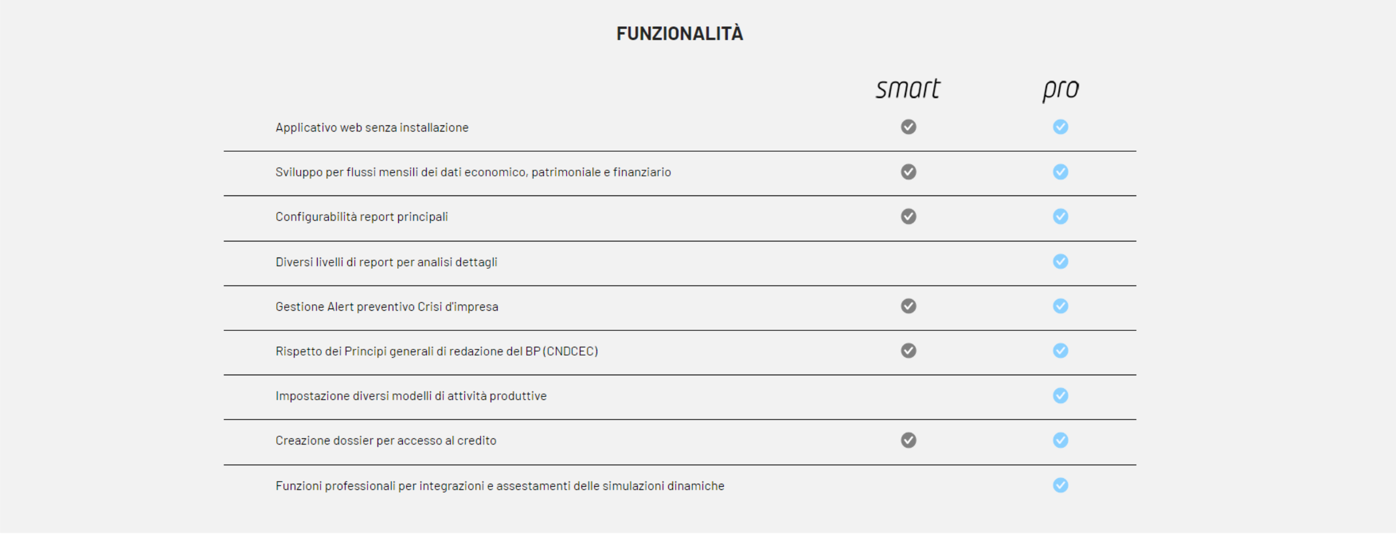Click pro checkmark for Rispetto dei Principi generali
Viewport: 1396px width, 537px height.
coord(1060,351)
